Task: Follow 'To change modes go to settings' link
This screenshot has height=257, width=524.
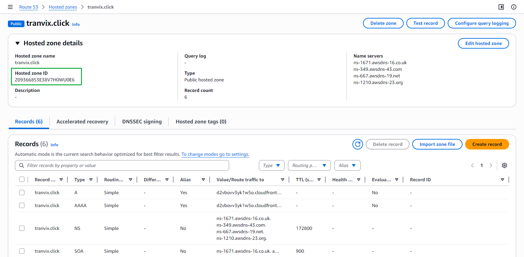Action: coord(215,154)
